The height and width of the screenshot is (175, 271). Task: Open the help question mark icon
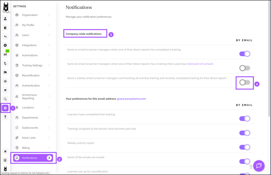[5, 117]
